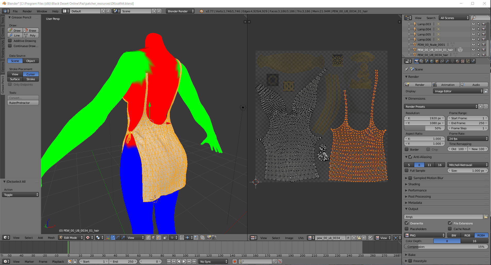Disable the Overwrite checkbox
This screenshot has width=491, height=265.
[x=407, y=223]
